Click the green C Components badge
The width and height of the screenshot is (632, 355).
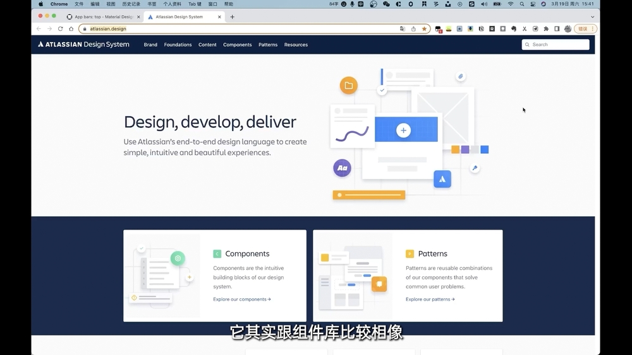pos(217,253)
